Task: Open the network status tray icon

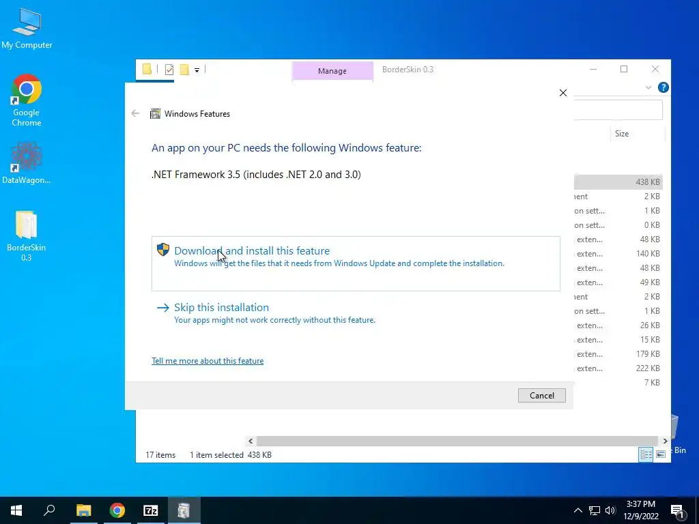Action: (595, 510)
